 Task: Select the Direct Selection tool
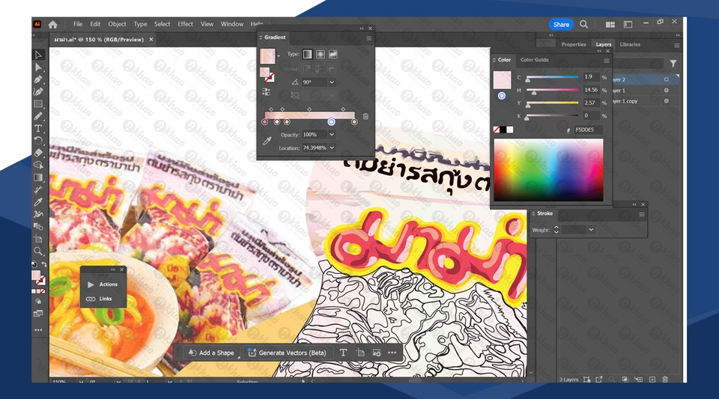pyautogui.click(x=38, y=67)
